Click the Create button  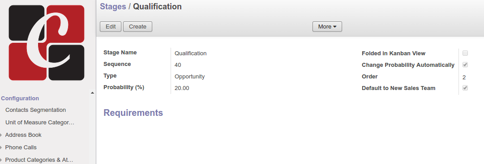pos(137,27)
